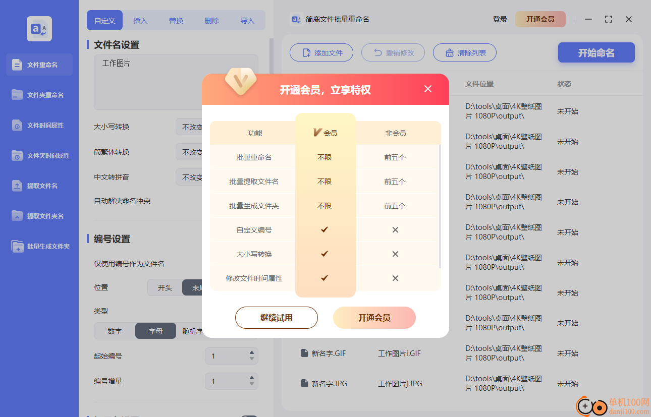Switch to the 导入 tab

tap(247, 21)
